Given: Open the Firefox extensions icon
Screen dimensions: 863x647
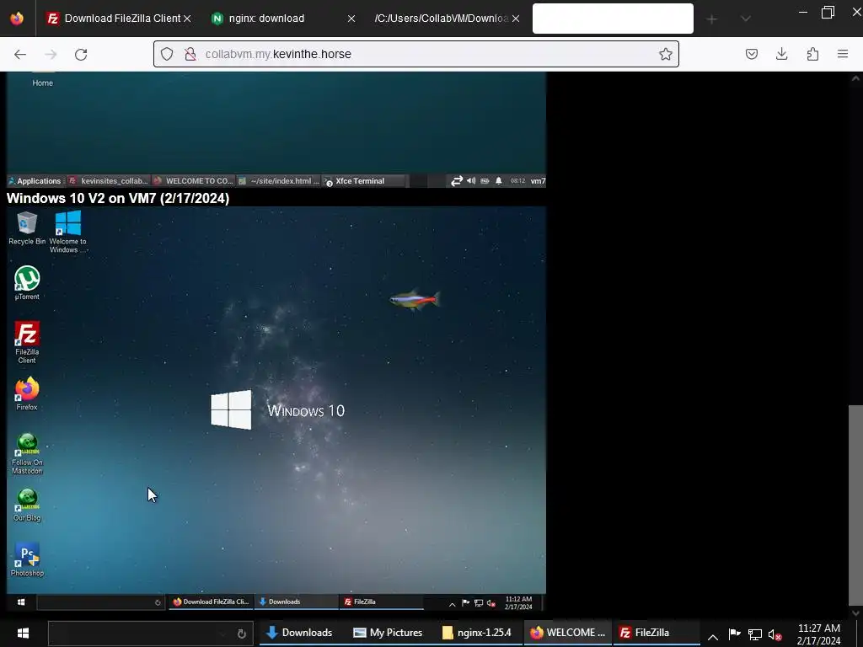Looking at the screenshot, I should click(812, 54).
